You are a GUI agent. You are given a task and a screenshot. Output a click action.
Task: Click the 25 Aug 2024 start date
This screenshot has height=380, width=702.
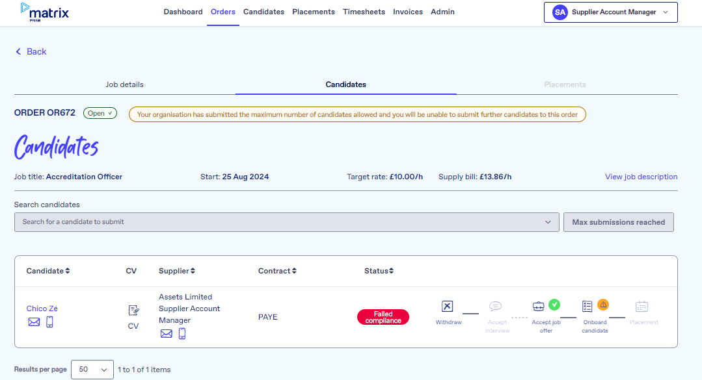click(245, 177)
